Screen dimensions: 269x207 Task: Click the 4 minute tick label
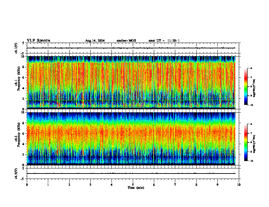coord(112,185)
